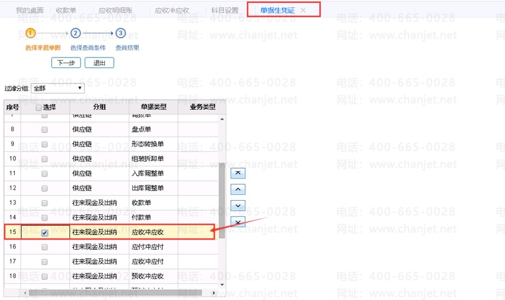
Task: Check row 13 收款单 checkbox
Action: click(45, 203)
